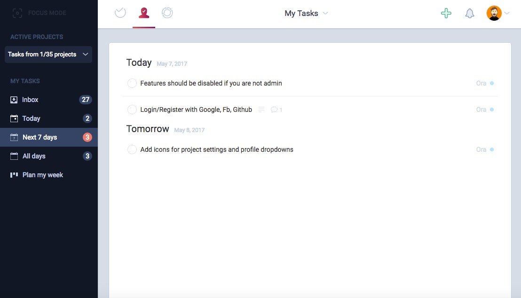Screen dimensions: 521x298
Task: Click the green plus add icon
Action: [x=446, y=13]
